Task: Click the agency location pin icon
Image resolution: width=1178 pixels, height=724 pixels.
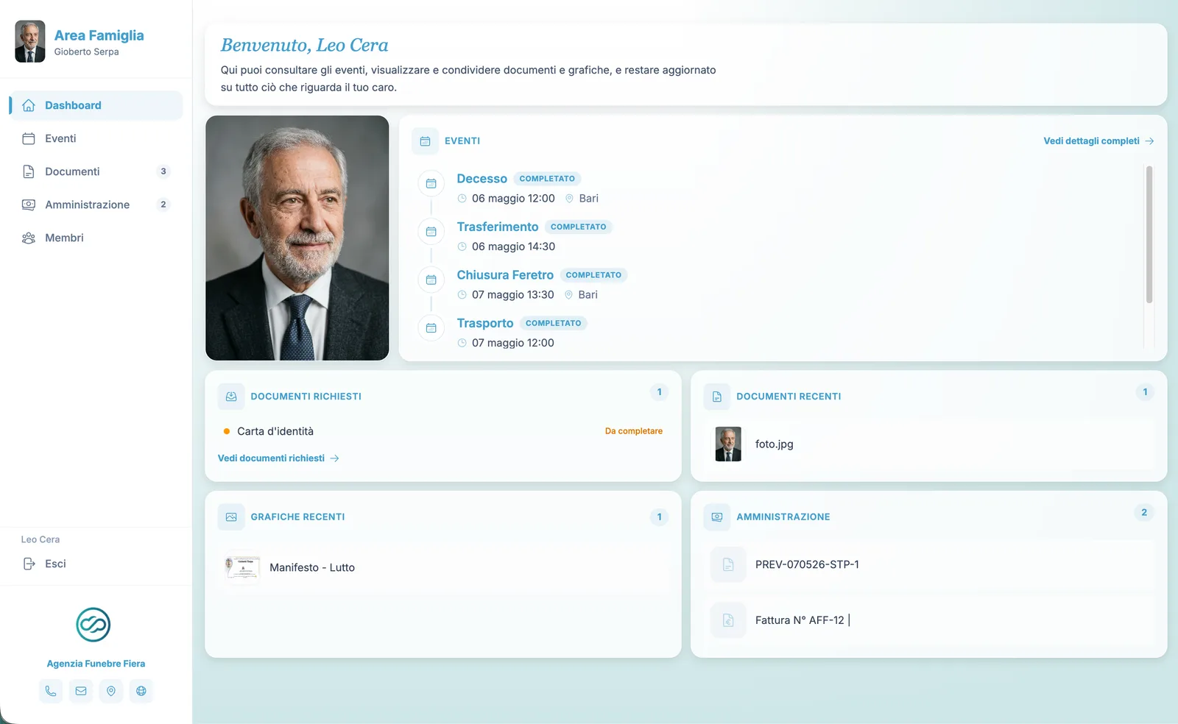Action: (x=111, y=691)
